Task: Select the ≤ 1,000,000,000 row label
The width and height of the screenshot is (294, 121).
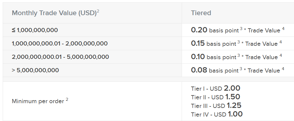Action: 35,30
